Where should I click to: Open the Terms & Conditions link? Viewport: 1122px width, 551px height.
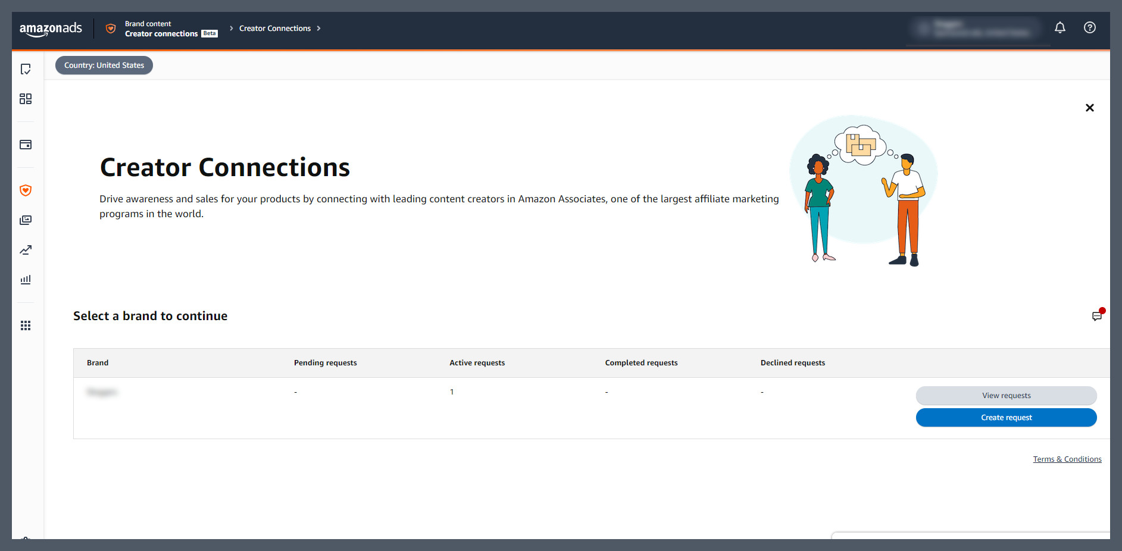[x=1067, y=459]
